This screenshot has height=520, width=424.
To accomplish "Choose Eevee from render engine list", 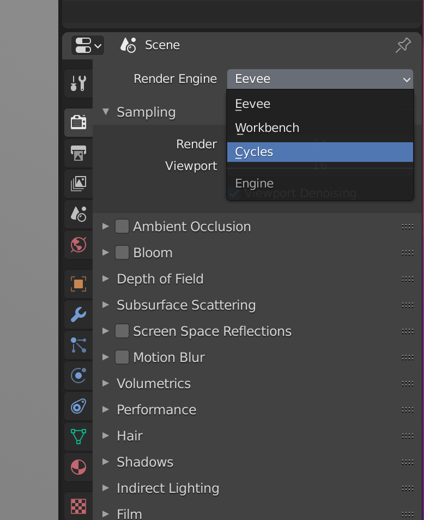I will pos(320,104).
